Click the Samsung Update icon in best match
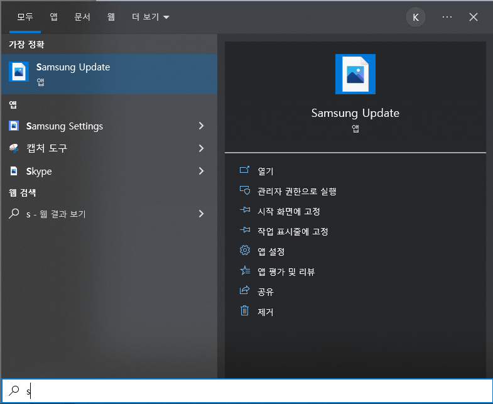This screenshot has width=493, height=404. click(19, 72)
